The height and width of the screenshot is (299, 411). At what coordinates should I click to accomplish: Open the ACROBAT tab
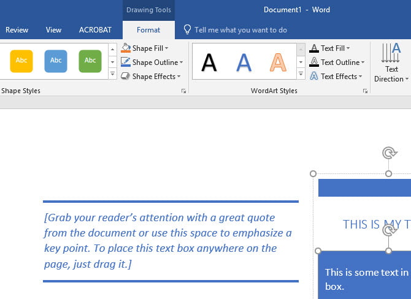(x=95, y=30)
